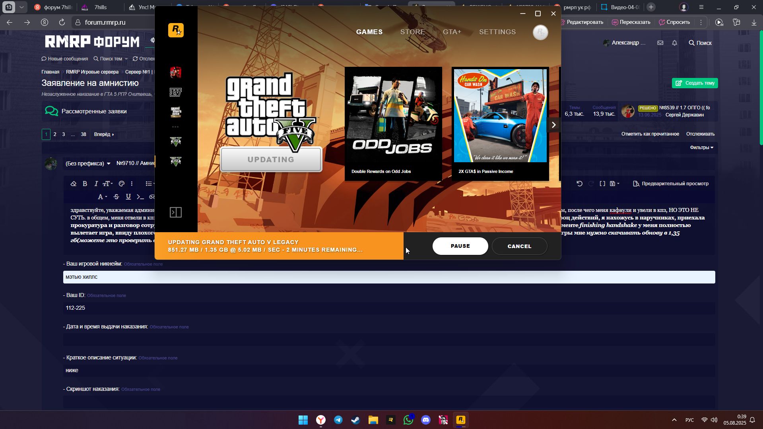Open the SETTINGS tab in launcher

[497, 32]
